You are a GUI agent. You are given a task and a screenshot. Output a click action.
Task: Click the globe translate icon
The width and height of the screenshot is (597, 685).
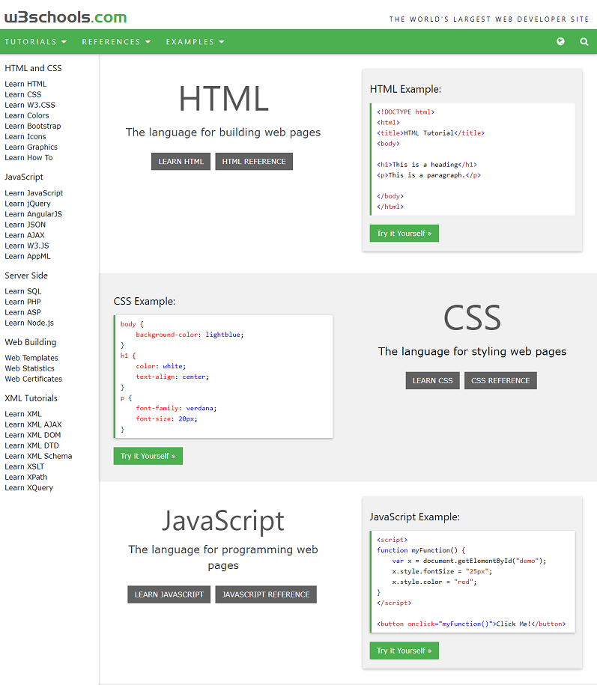pos(560,41)
